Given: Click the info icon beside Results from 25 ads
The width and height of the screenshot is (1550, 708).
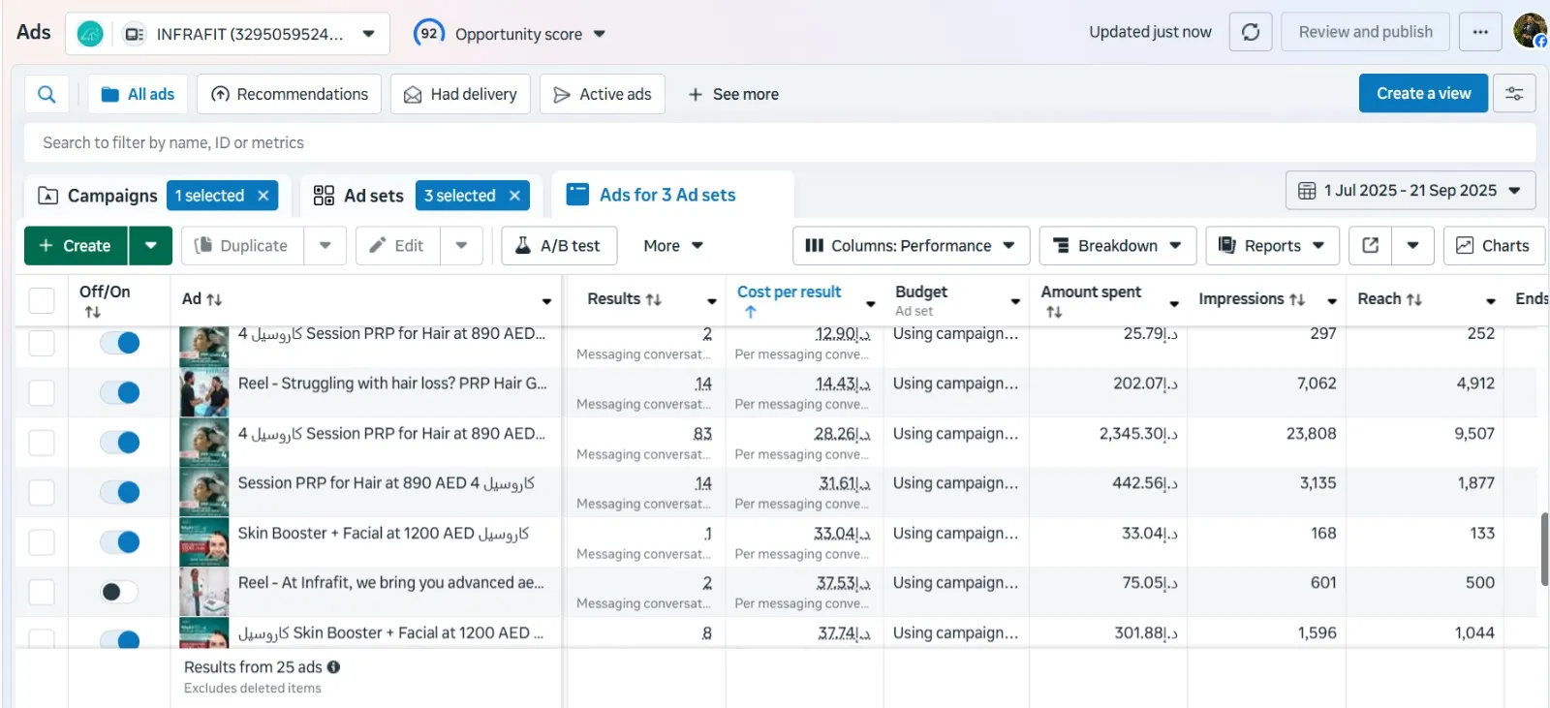Looking at the screenshot, I should 333,667.
